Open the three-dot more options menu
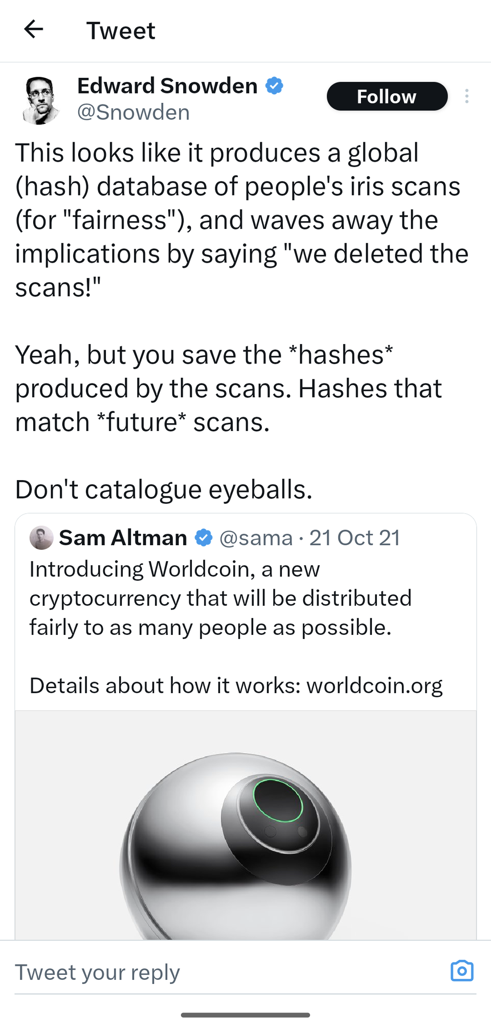This screenshot has height=1029, width=491. 466,96
